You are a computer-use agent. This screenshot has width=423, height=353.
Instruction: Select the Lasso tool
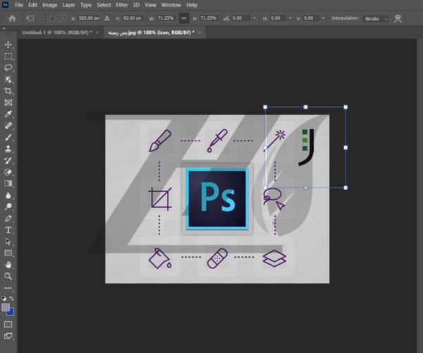[x=8, y=68]
